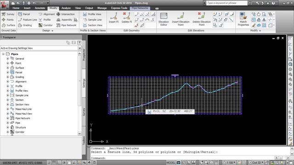The height and width of the screenshot is (165, 294).
Task: Select the Match Properties tool
Action: pyautogui.click(x=243, y=19)
